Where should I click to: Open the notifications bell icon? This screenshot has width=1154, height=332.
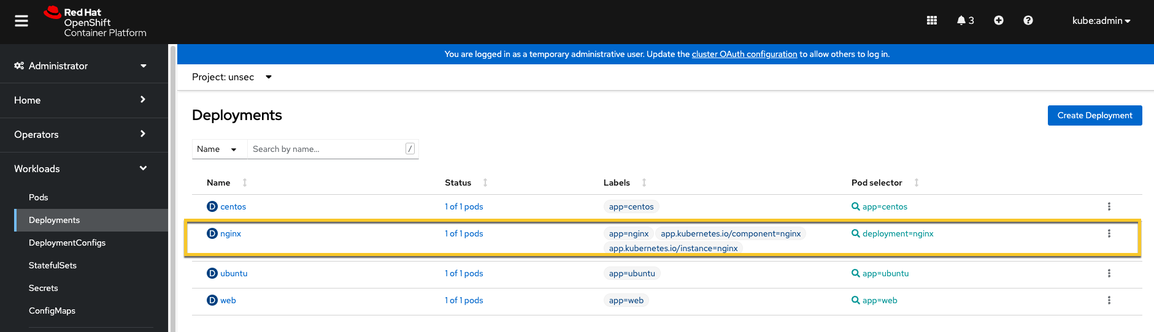(965, 20)
